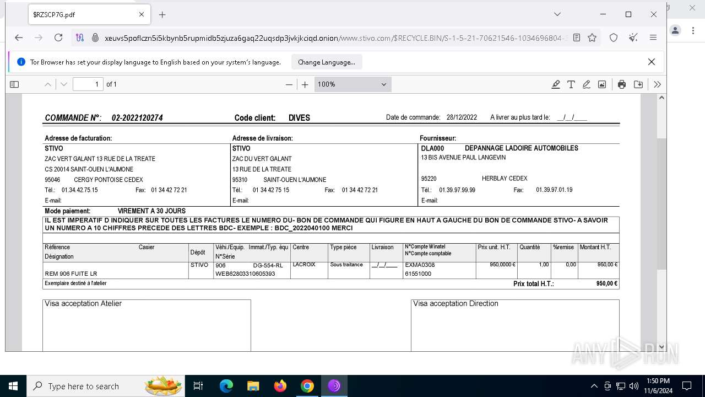Click supplier DEPANNAGE LADOIRE AUTOMOBILES
The height and width of the screenshot is (397, 705).
click(x=522, y=148)
